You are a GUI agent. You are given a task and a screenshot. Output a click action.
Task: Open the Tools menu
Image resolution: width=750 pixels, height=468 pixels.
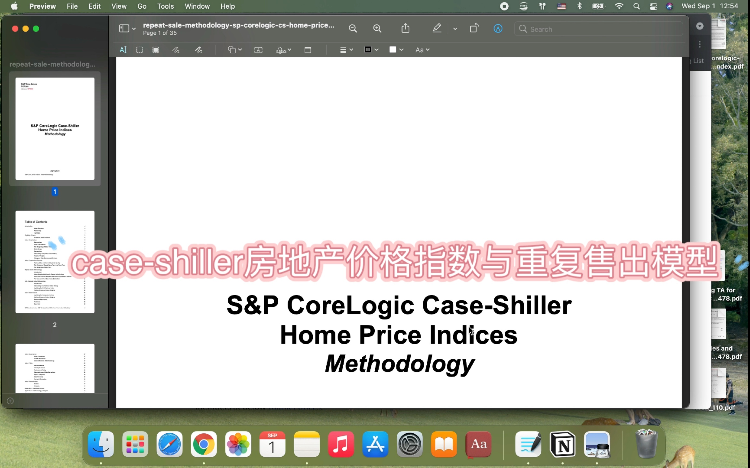(165, 6)
